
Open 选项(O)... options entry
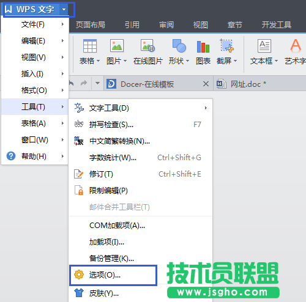[113, 275]
